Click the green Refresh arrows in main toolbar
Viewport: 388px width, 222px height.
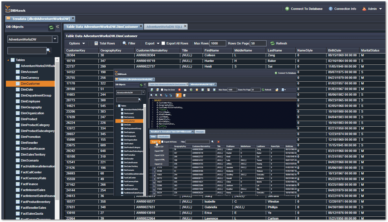272,43
